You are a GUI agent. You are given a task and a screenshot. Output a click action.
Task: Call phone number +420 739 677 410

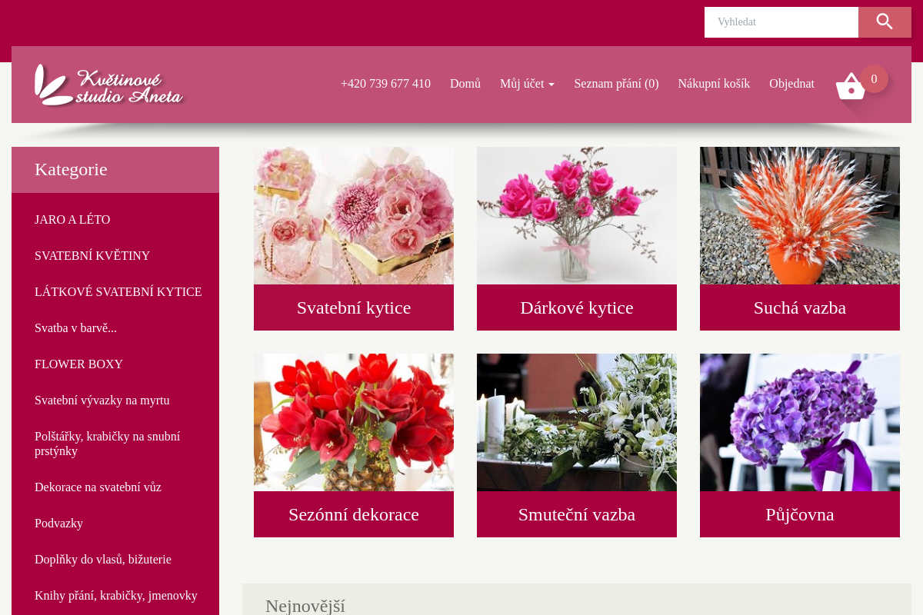(385, 84)
